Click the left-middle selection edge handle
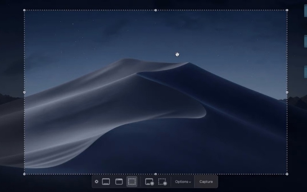The image size is (307, 192). 25,92
